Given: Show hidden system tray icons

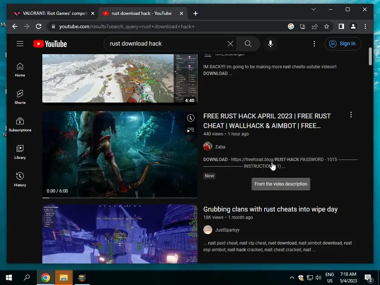Looking at the screenshot, I should pos(292,278).
